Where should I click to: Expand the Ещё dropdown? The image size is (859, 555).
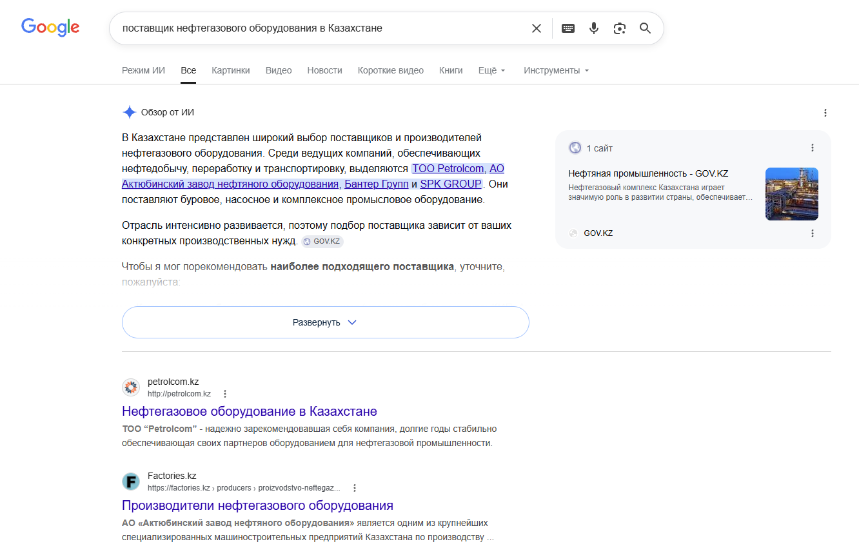pos(492,70)
